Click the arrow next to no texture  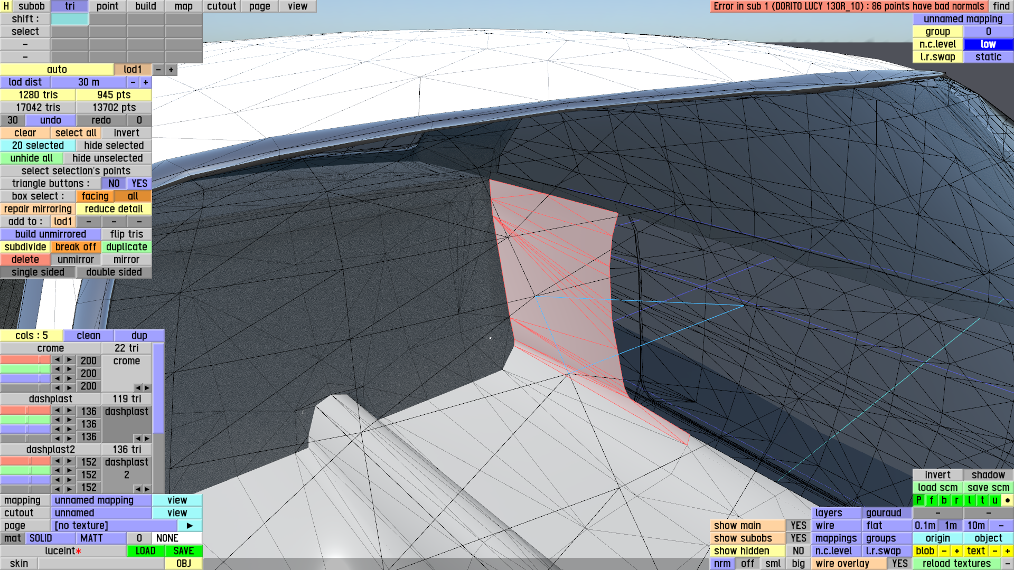pyautogui.click(x=190, y=526)
